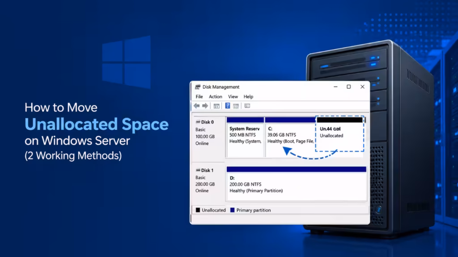
Task: Click the last toolbar icon, Disk Properties
Action: (247, 106)
